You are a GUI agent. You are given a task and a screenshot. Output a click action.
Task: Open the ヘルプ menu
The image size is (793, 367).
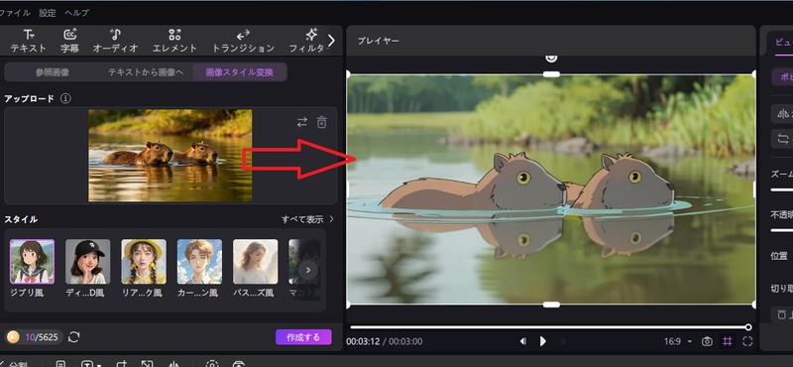pyautogui.click(x=77, y=13)
